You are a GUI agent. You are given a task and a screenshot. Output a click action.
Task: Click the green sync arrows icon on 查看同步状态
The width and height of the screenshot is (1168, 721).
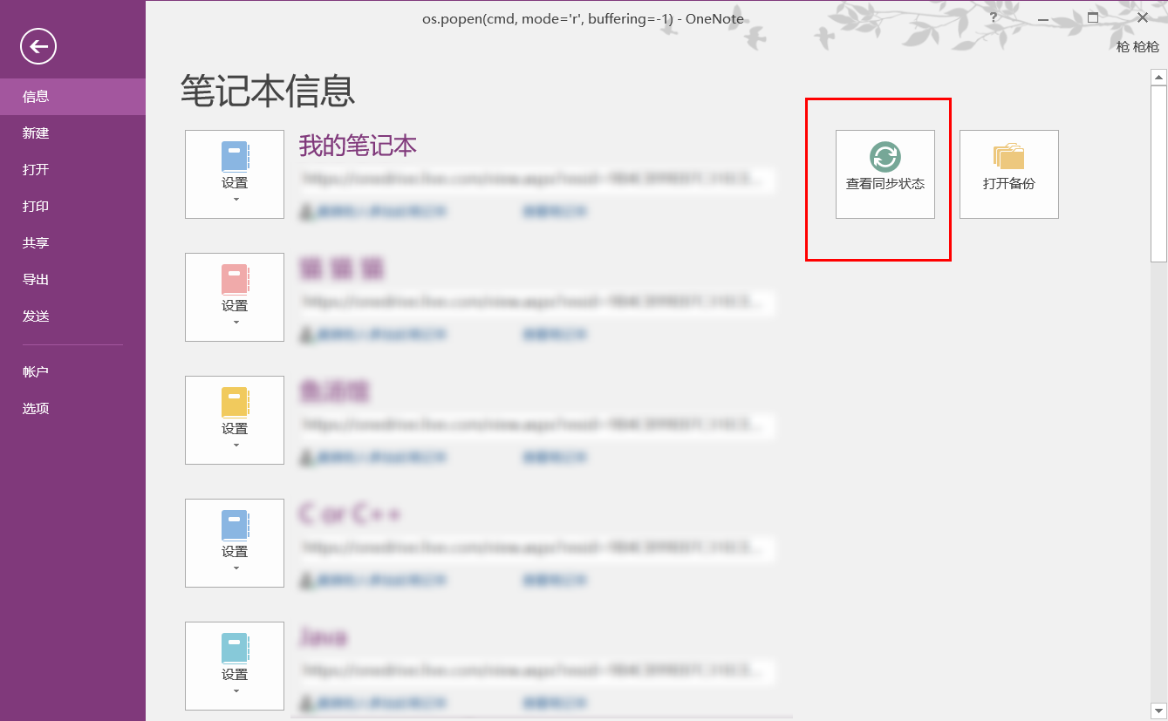tap(884, 157)
